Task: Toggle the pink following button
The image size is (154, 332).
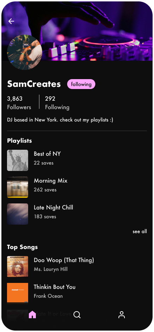Action: coord(81,84)
